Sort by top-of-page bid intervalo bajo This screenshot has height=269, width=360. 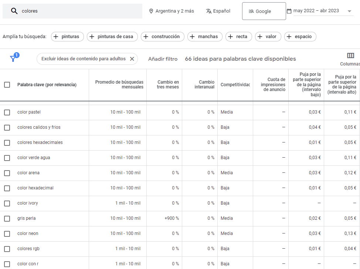click(306, 84)
